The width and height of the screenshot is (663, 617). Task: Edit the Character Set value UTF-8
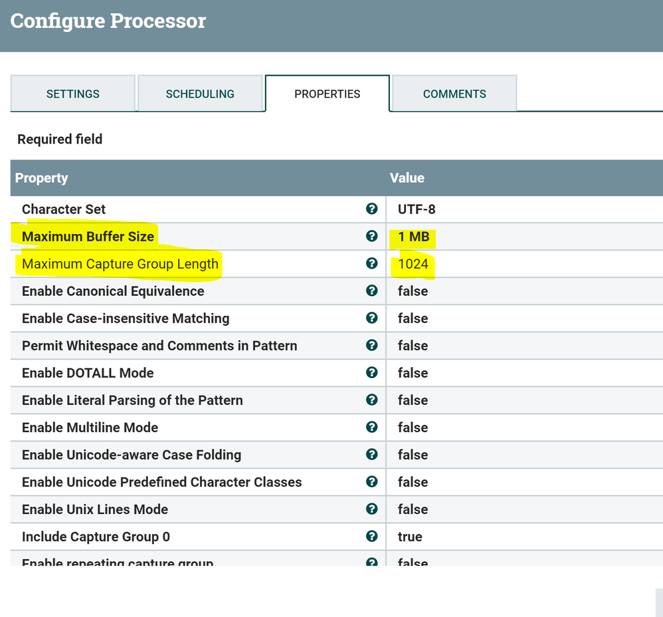[x=417, y=209]
